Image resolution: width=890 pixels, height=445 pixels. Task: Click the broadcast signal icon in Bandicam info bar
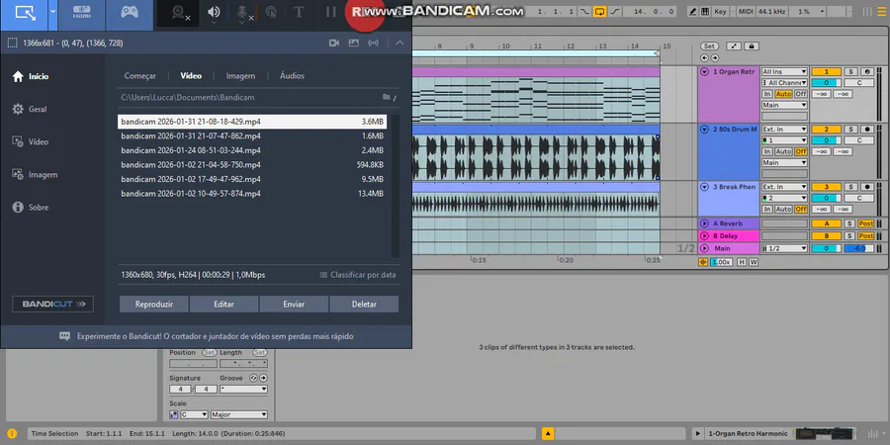pos(373,44)
